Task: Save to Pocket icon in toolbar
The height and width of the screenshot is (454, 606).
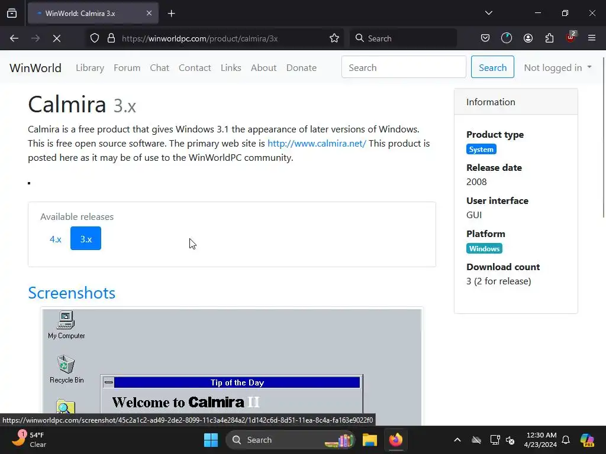Action: point(485,38)
